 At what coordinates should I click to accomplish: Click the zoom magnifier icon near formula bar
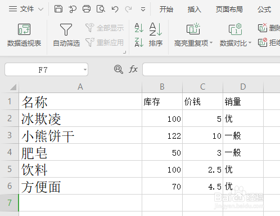pyautogui.click(x=119, y=69)
